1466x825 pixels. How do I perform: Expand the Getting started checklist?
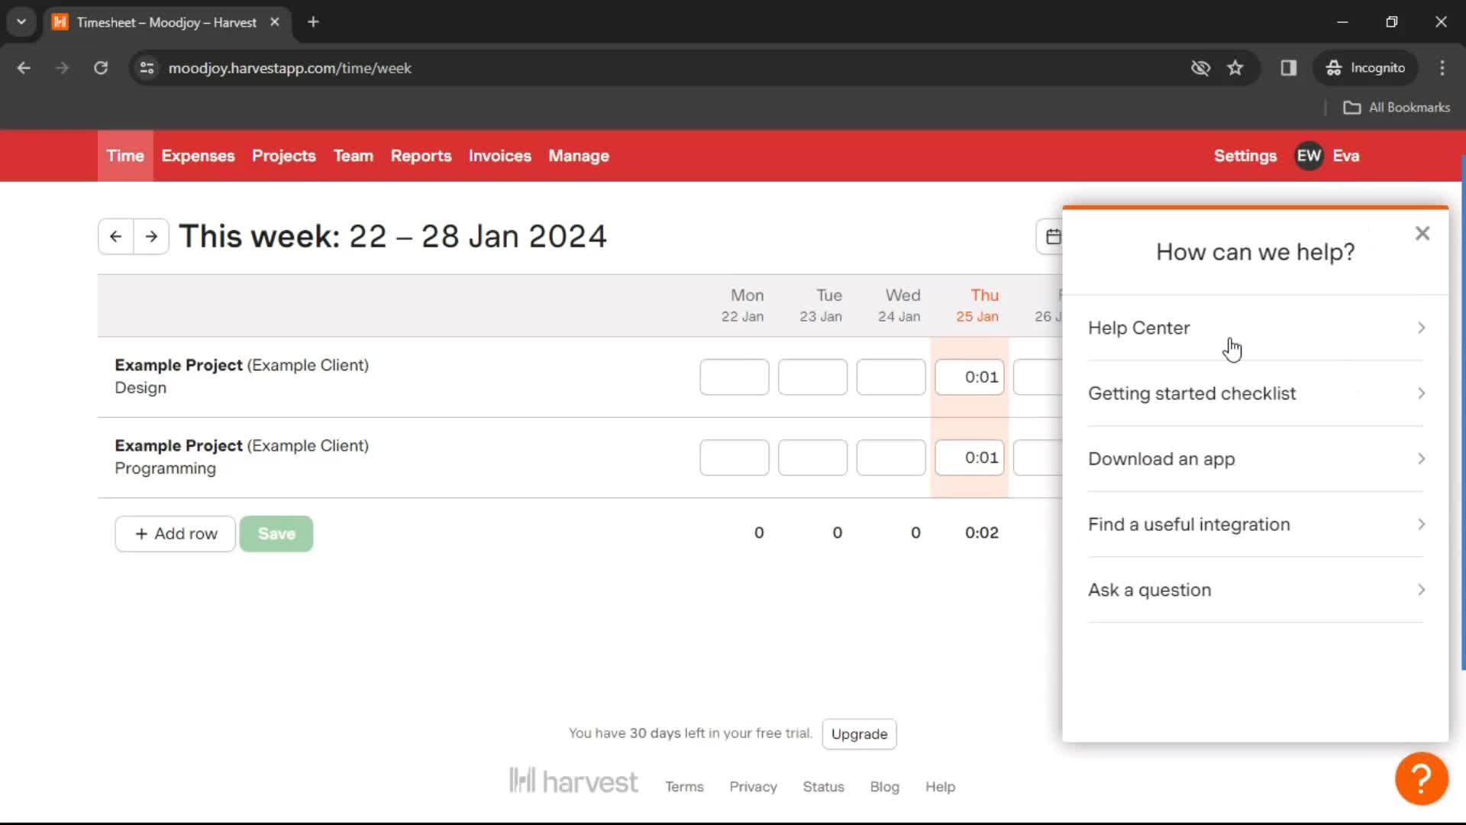click(1257, 393)
